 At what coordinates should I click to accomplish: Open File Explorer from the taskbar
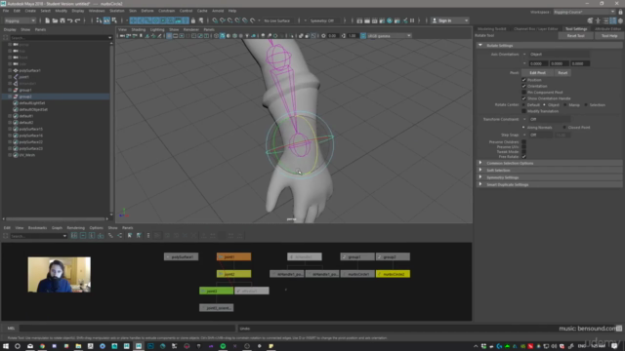[78, 346]
